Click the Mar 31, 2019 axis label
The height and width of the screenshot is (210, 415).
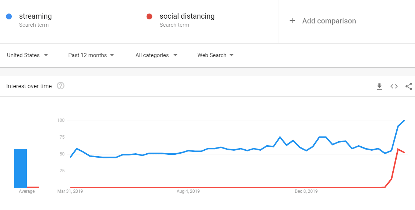click(70, 191)
